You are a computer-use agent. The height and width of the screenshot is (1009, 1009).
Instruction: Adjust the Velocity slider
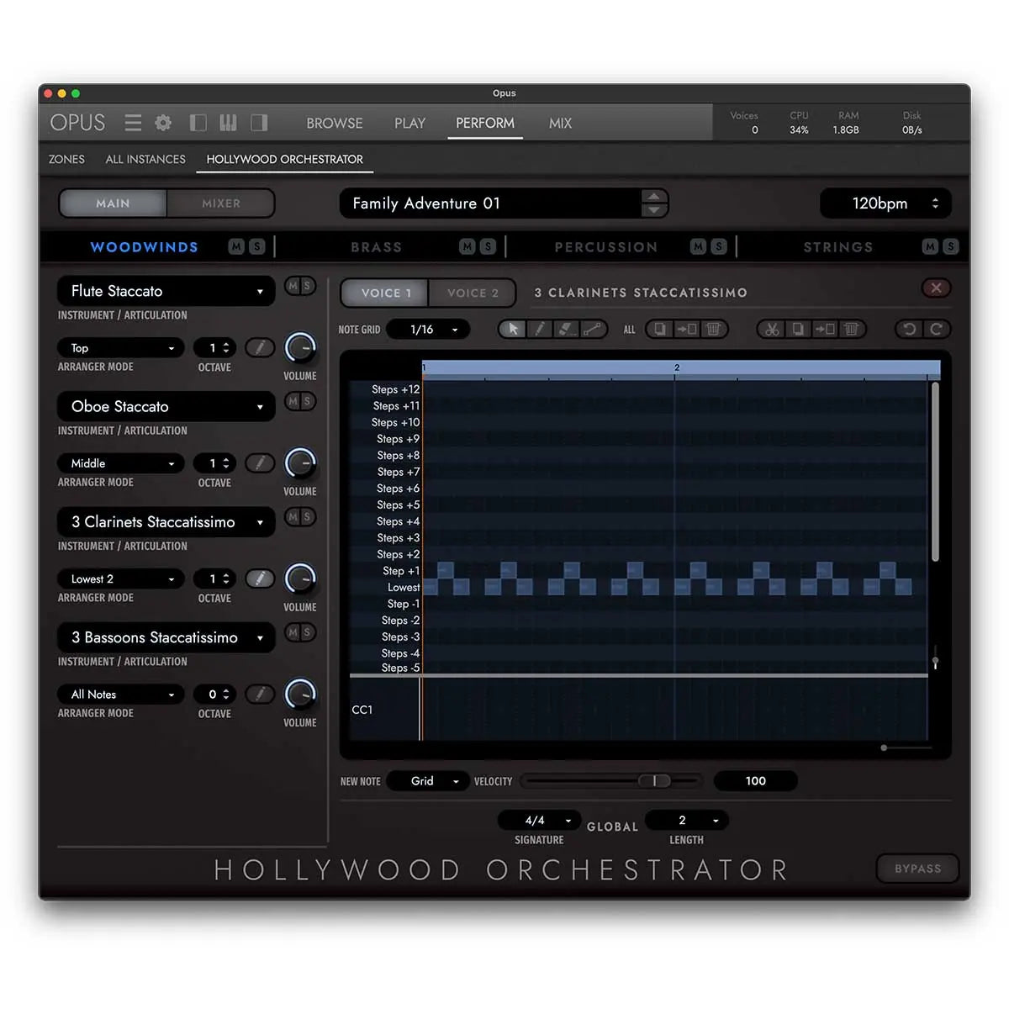click(x=654, y=780)
